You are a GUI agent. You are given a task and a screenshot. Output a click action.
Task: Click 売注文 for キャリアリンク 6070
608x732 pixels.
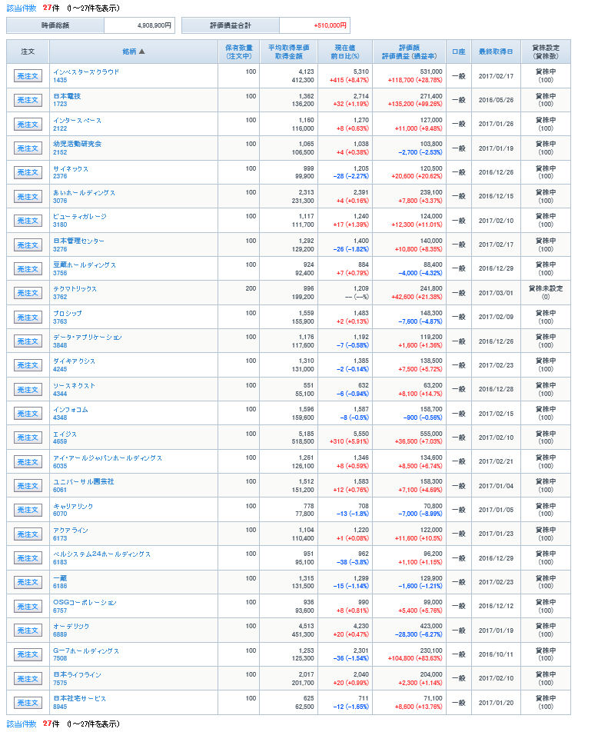point(28,510)
